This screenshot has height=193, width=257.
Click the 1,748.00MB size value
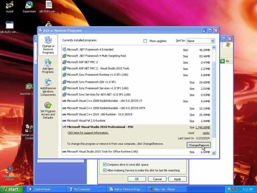pyautogui.click(x=203, y=127)
